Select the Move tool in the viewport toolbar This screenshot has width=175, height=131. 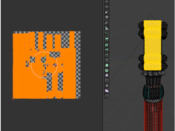tap(107, 2)
